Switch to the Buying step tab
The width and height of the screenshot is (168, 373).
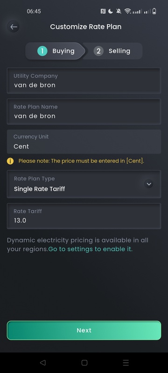coord(56,51)
